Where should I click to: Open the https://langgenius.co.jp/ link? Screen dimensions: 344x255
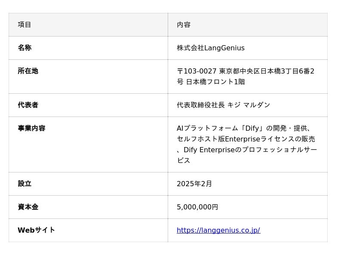tap(218, 230)
